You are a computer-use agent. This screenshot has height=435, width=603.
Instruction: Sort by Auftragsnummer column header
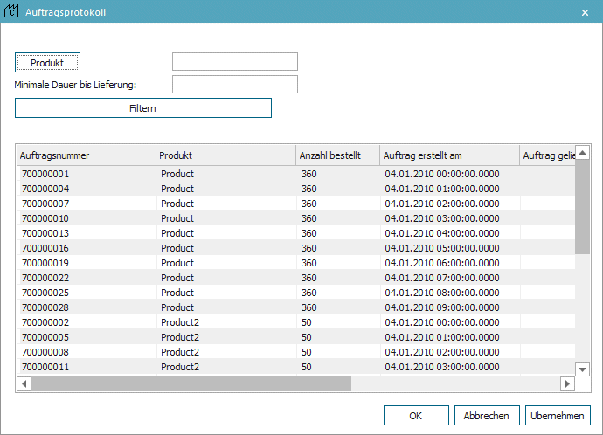click(x=87, y=155)
